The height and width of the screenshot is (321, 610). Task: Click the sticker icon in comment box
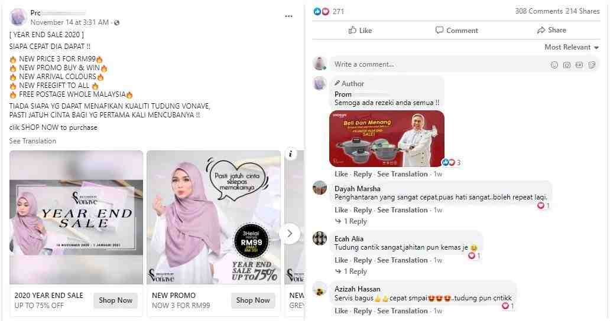click(x=592, y=65)
